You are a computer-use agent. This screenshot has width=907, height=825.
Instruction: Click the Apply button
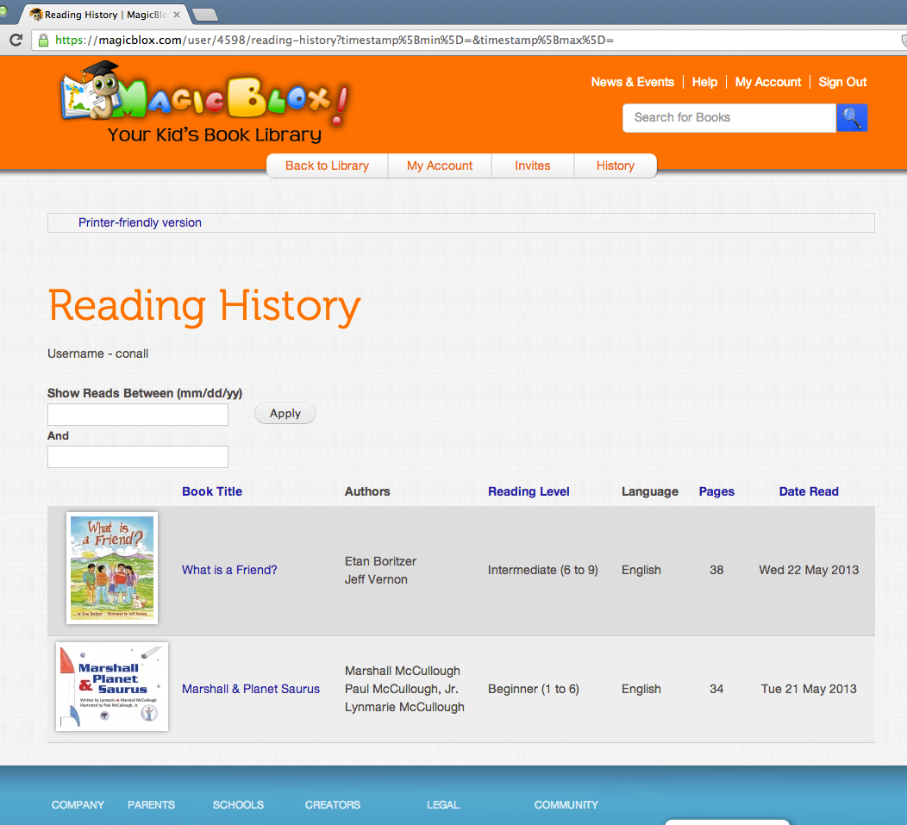(x=285, y=413)
